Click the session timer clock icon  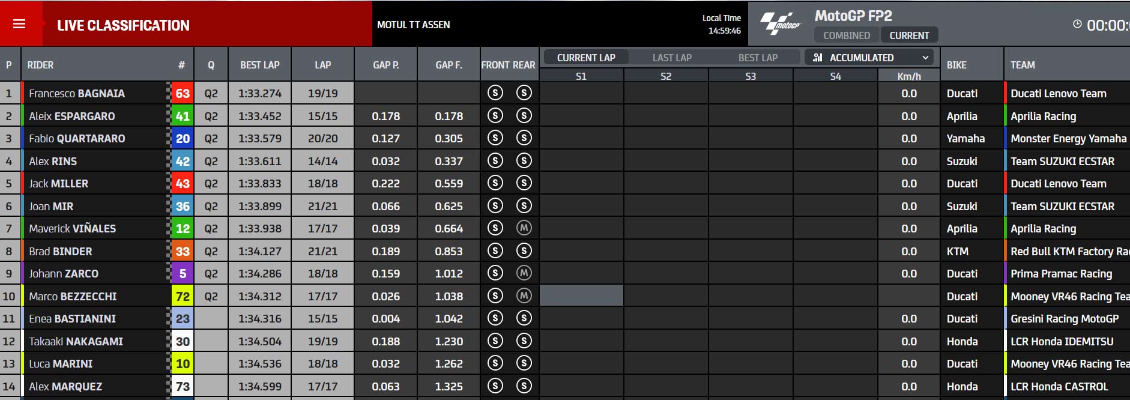(1077, 24)
